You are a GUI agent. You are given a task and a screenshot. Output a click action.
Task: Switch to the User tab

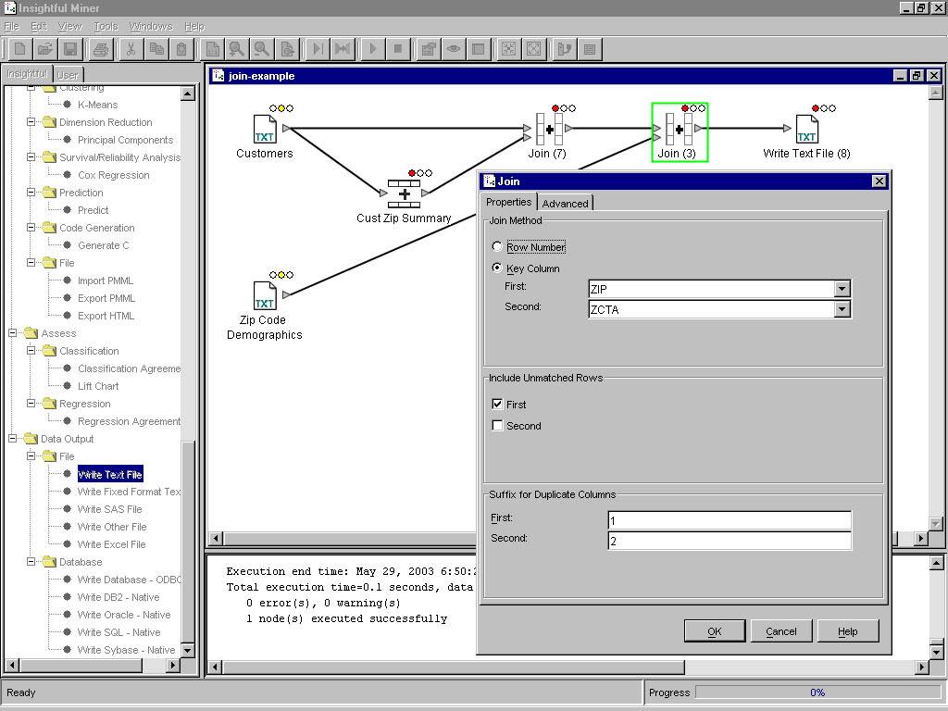[x=67, y=75]
